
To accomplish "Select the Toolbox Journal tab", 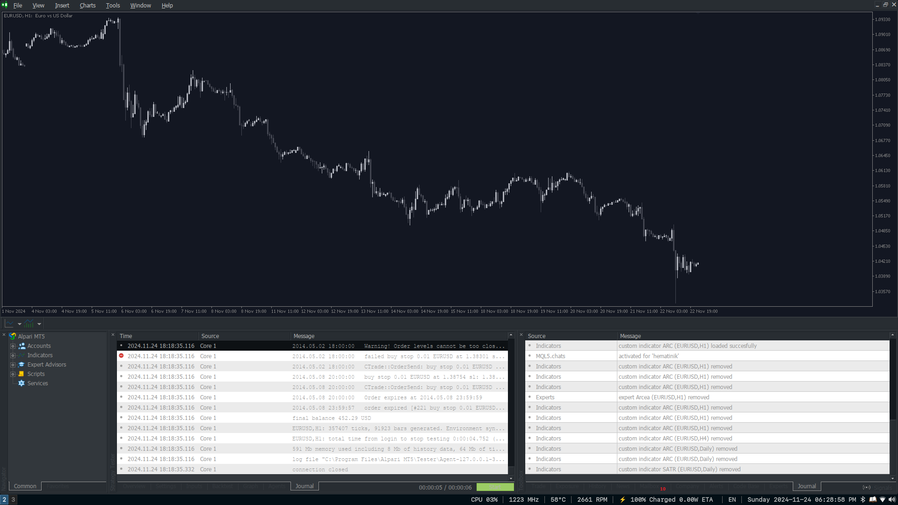I will (807, 486).
